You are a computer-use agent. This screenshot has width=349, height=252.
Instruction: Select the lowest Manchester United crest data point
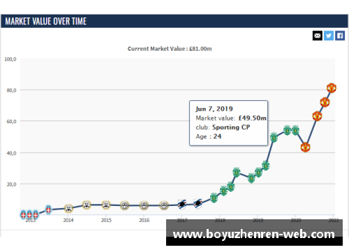point(305,147)
